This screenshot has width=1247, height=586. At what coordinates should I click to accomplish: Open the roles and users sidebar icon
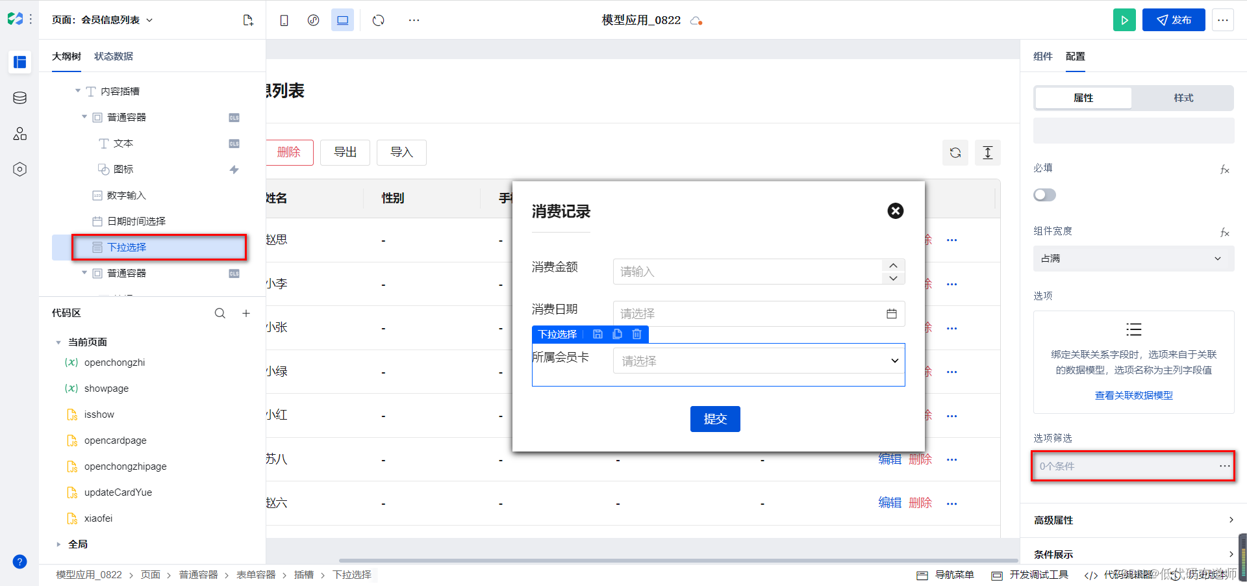coord(19,134)
